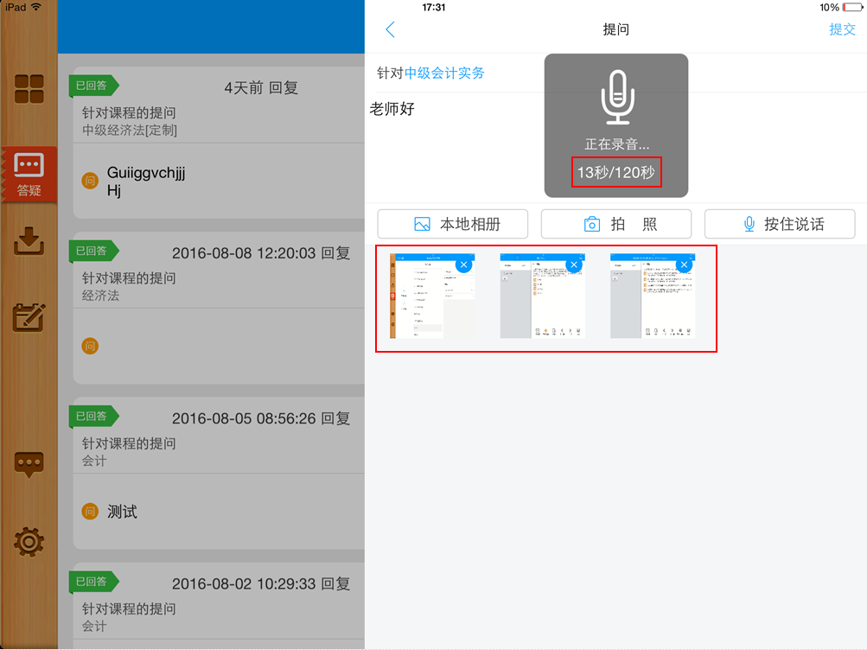Open the notes pencil icon in the sidebar
The image size is (867, 650).
[x=29, y=317]
